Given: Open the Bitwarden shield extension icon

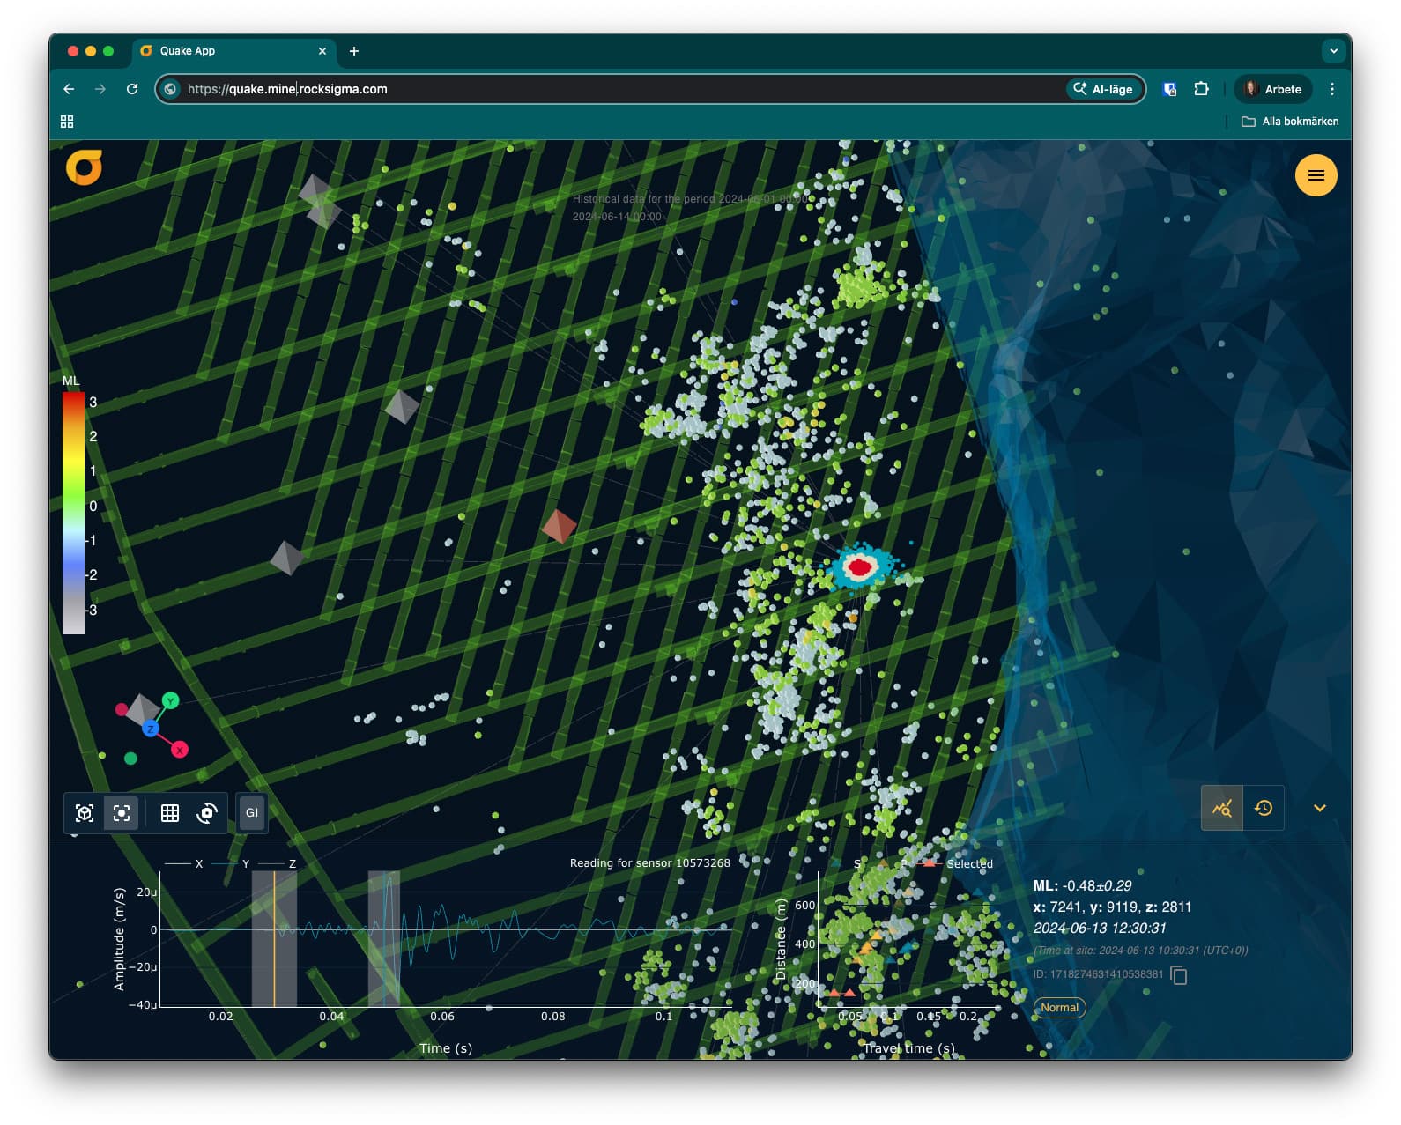Looking at the screenshot, I should (1169, 89).
